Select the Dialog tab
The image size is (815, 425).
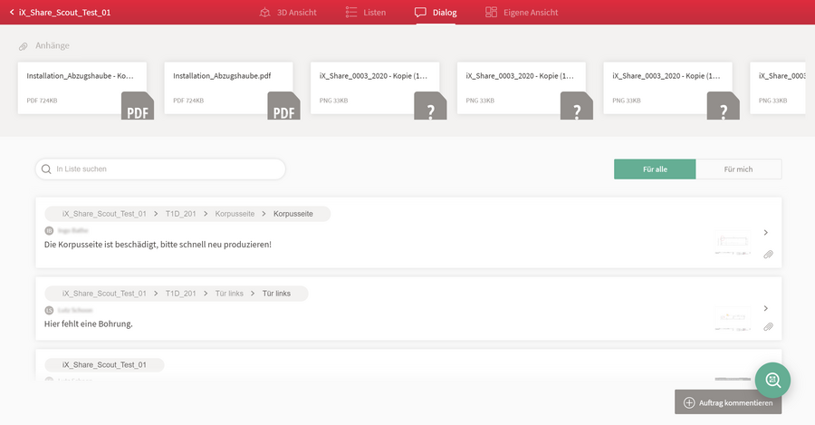click(x=436, y=12)
